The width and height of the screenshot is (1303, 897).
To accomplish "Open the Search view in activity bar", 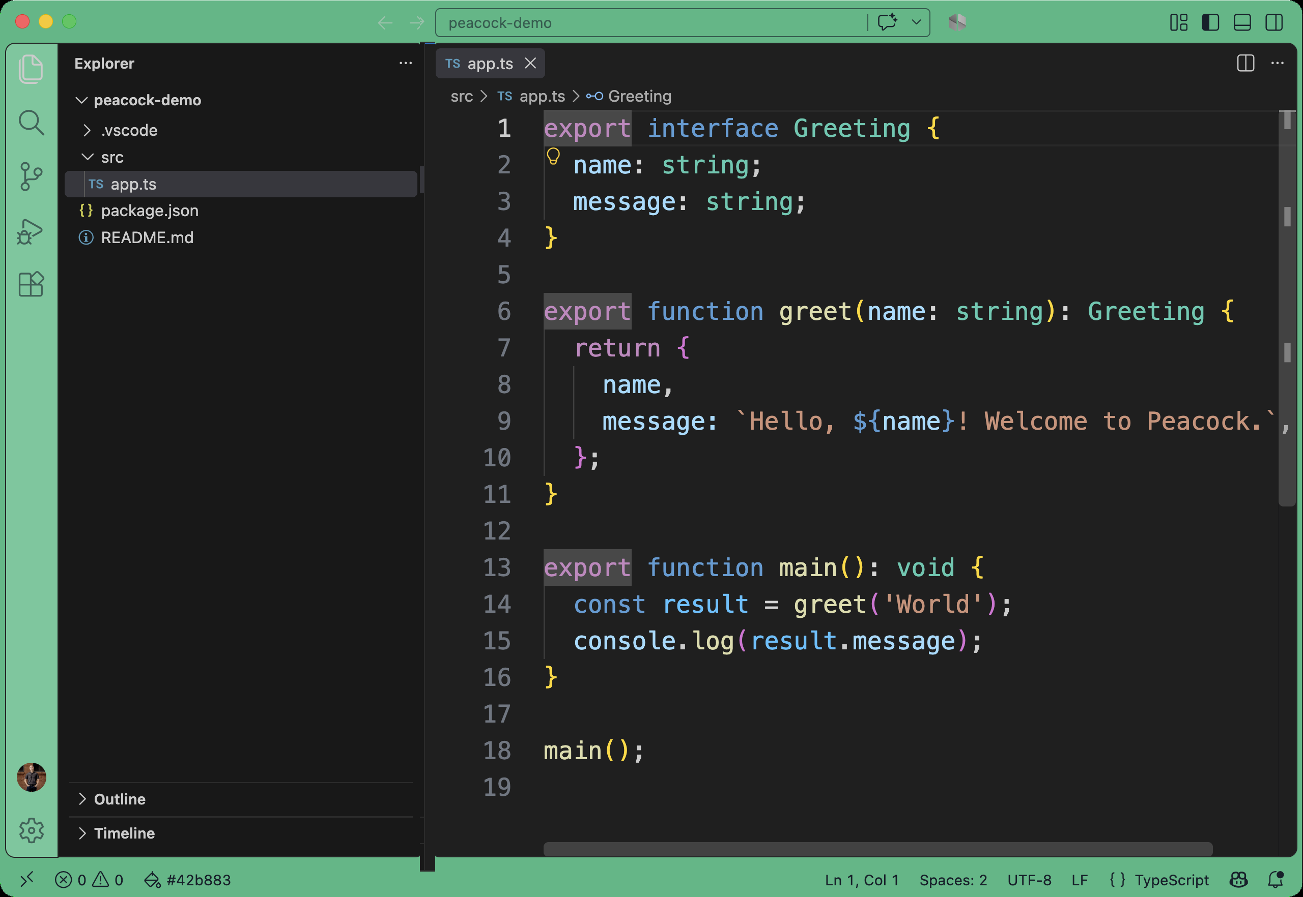I will [31, 123].
